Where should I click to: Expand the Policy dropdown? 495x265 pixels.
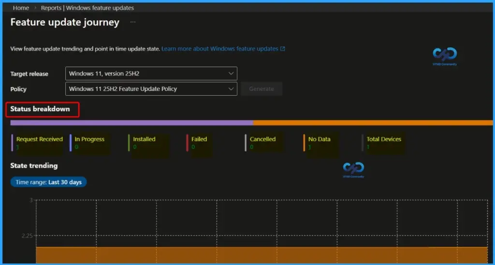151,89
